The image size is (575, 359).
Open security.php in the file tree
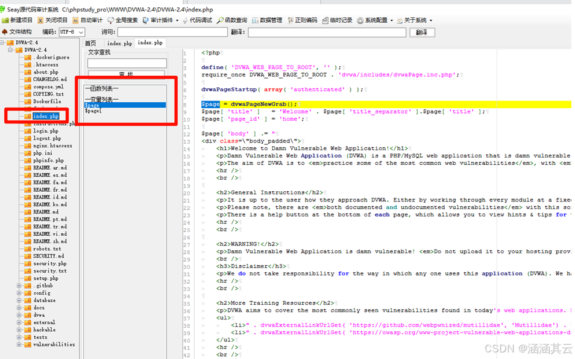pos(50,263)
